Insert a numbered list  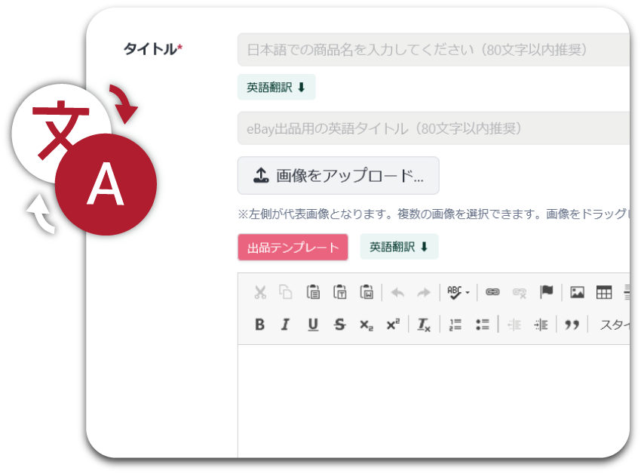coord(455,325)
